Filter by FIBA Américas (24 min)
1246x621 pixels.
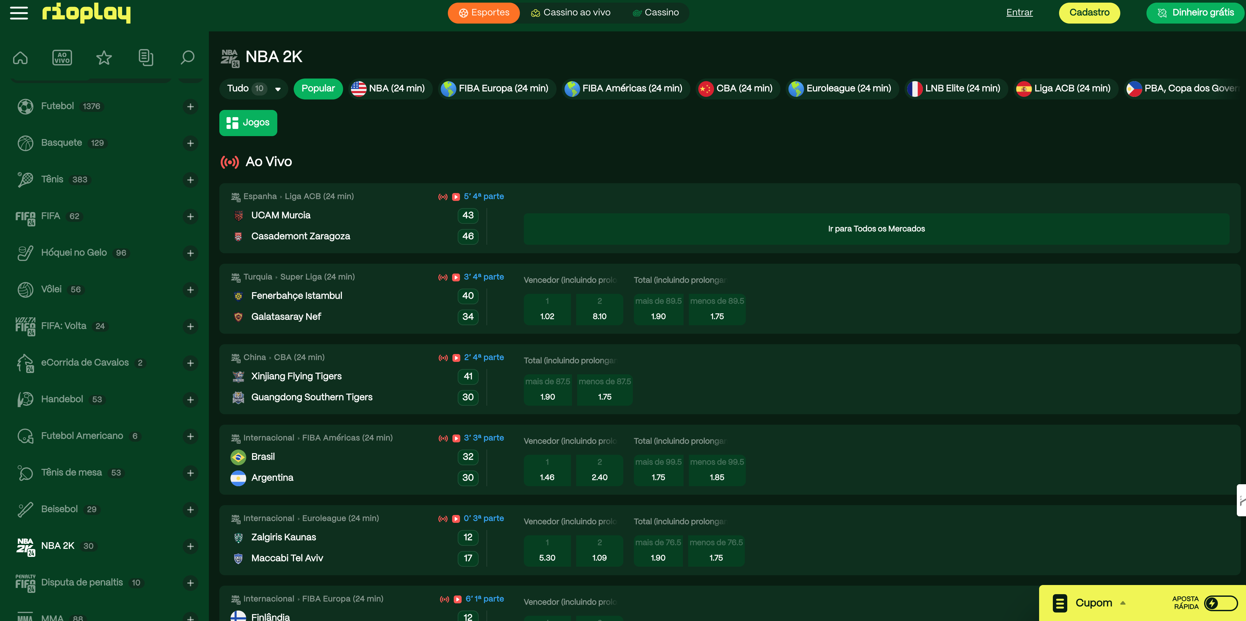626,88
